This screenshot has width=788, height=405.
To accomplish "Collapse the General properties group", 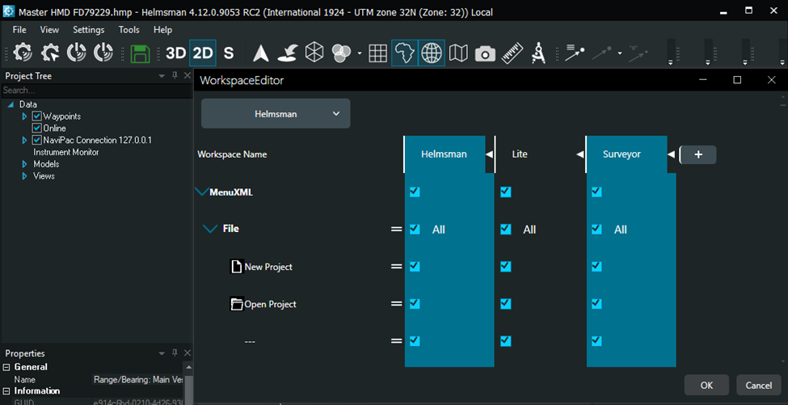I will pyautogui.click(x=6, y=367).
